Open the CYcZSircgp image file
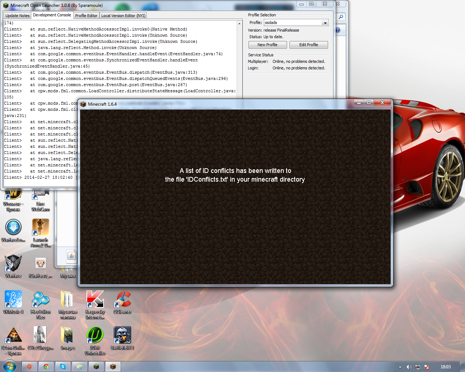The width and height of the screenshot is (465, 372). [41, 338]
